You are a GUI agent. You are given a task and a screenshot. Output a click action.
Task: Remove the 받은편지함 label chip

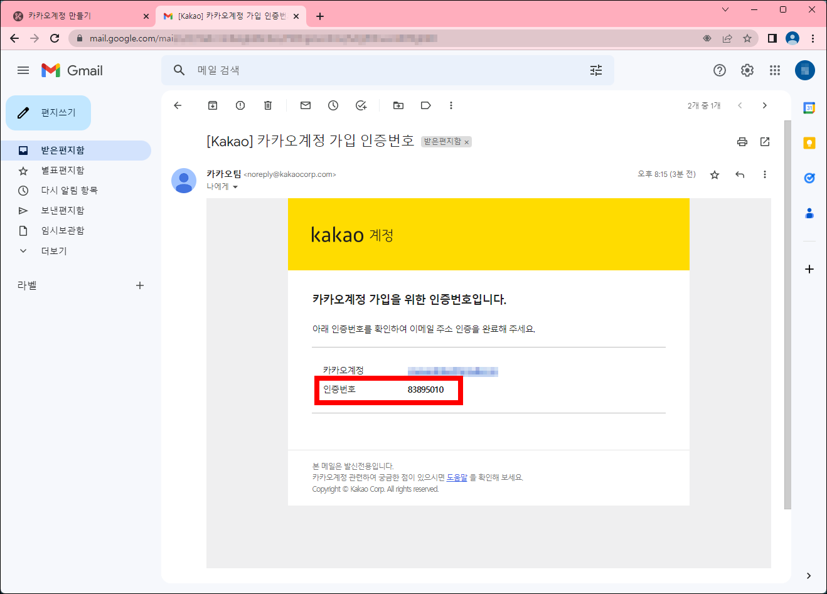pyautogui.click(x=466, y=142)
